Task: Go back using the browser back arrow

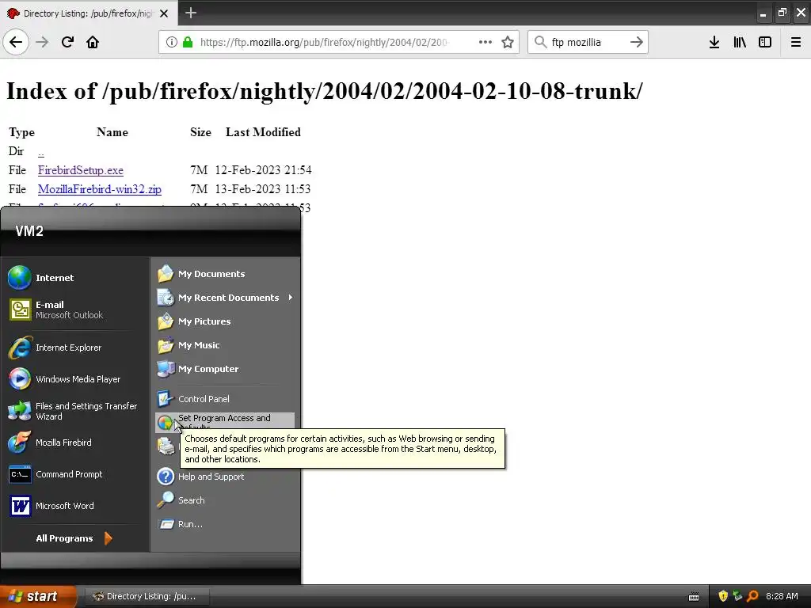Action: click(x=16, y=42)
